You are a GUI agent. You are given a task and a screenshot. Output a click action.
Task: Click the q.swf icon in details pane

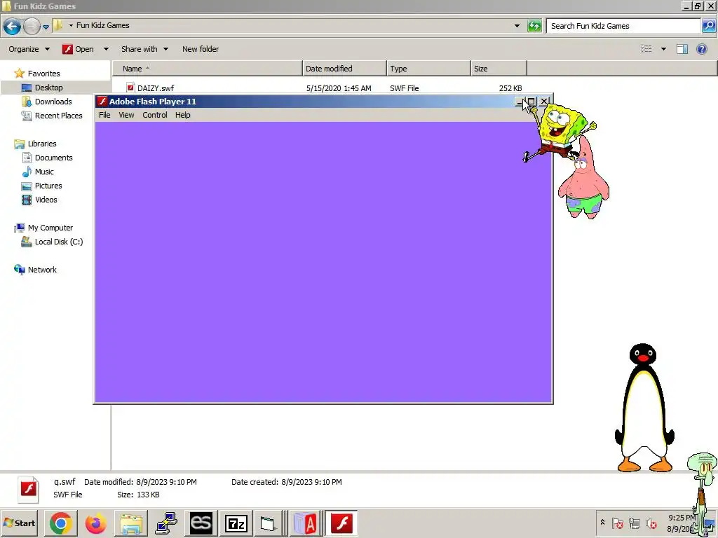click(29, 489)
